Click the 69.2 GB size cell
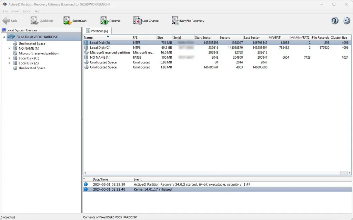 (167, 48)
